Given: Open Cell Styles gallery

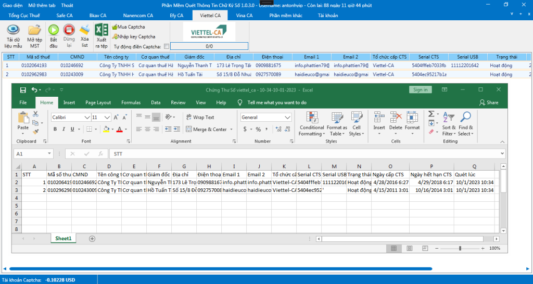Looking at the screenshot, I should (x=356, y=124).
